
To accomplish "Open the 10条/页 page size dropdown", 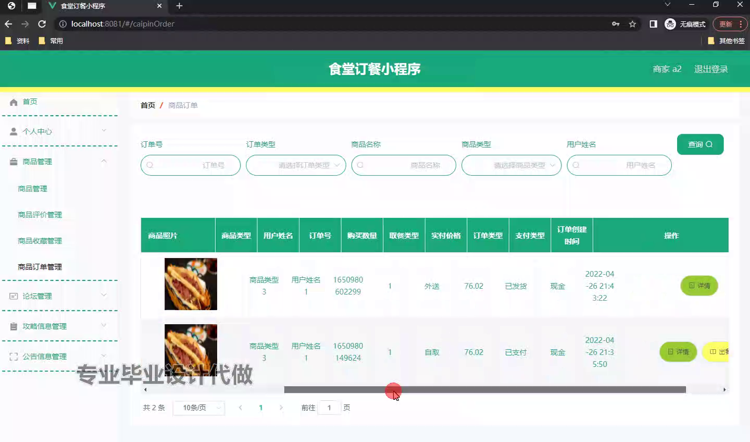I will click(x=199, y=408).
